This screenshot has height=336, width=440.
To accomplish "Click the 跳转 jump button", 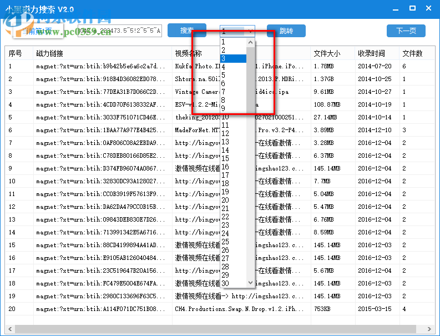I will tap(286, 31).
